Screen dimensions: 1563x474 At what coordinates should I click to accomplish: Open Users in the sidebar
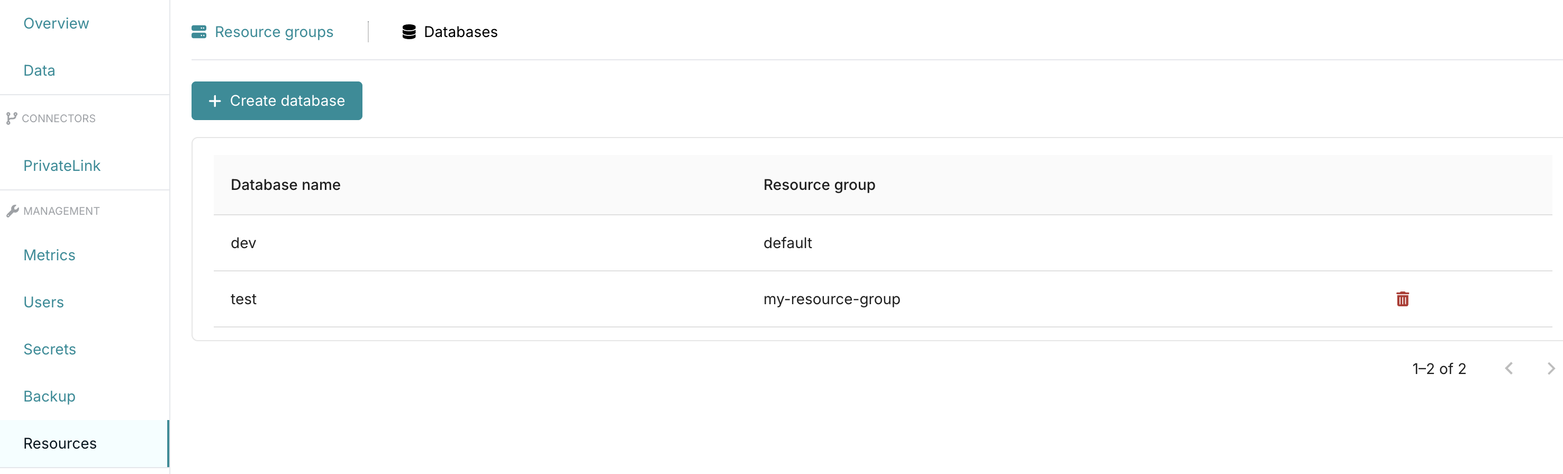point(43,302)
